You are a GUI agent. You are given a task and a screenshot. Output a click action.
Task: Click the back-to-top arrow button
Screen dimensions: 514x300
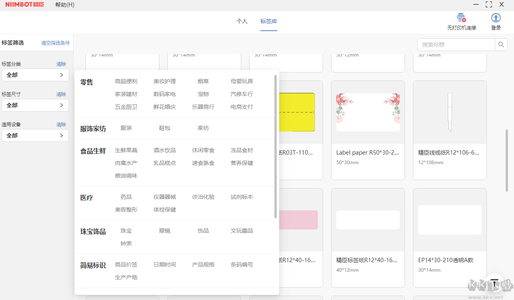tap(494, 284)
